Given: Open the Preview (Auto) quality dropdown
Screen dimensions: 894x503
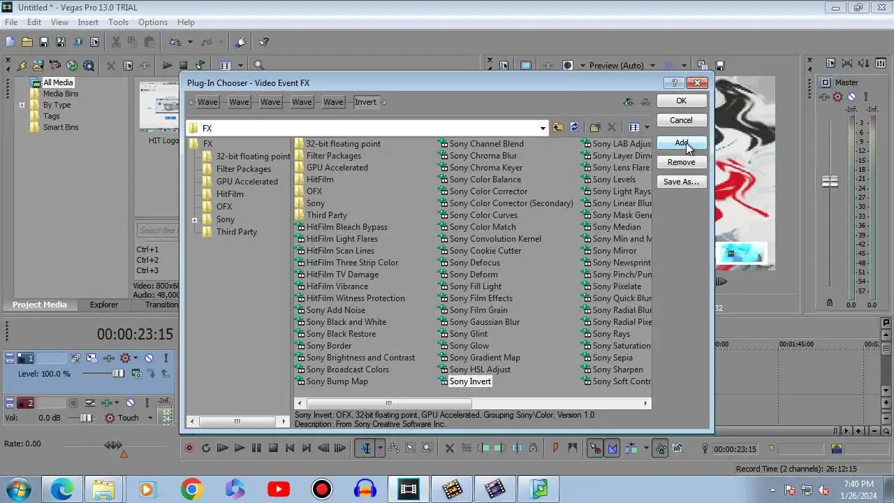Looking at the screenshot, I should [x=653, y=66].
